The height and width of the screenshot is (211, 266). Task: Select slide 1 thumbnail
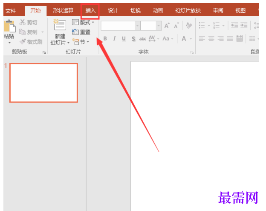(x=44, y=83)
